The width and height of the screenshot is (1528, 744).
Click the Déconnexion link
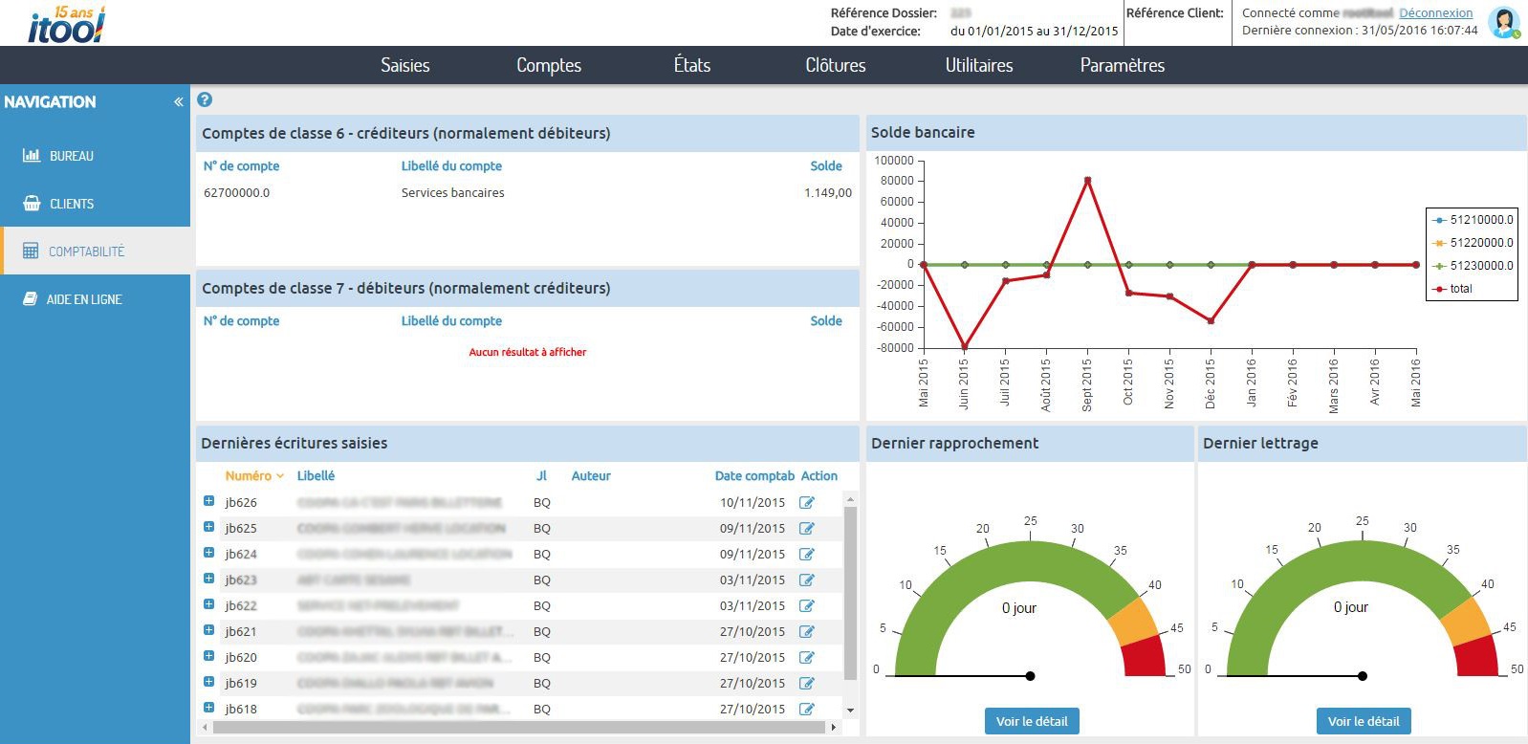(1435, 13)
